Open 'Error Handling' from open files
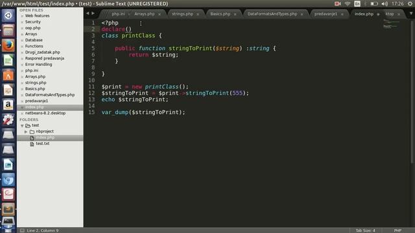The width and height of the screenshot is (415, 233). tap(38, 64)
